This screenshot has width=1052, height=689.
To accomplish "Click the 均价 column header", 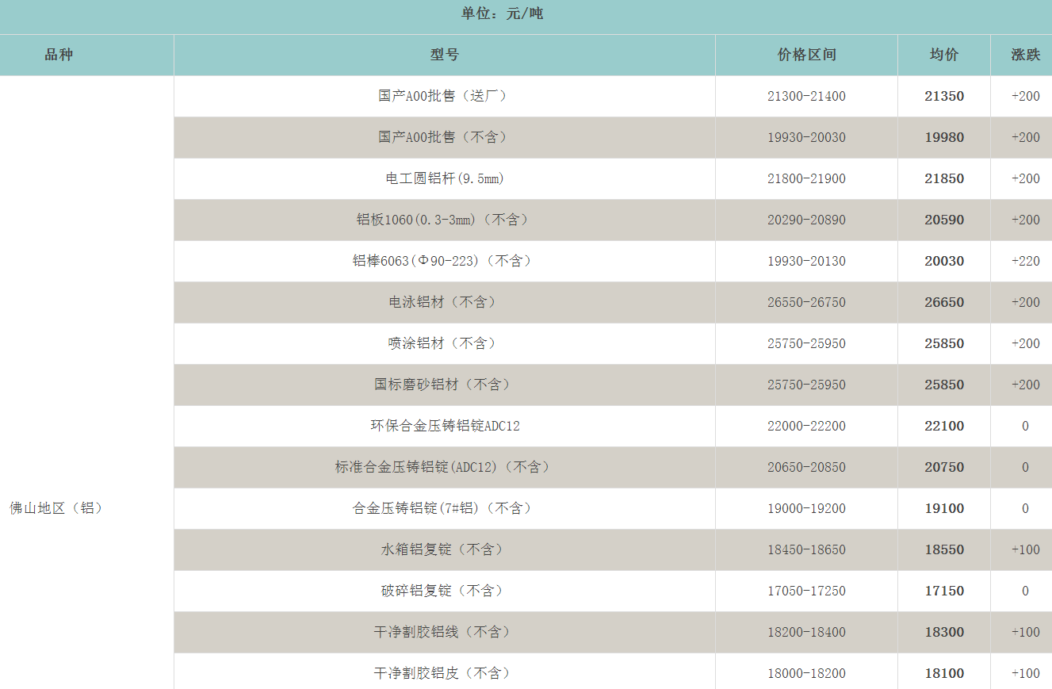I will 943,55.
